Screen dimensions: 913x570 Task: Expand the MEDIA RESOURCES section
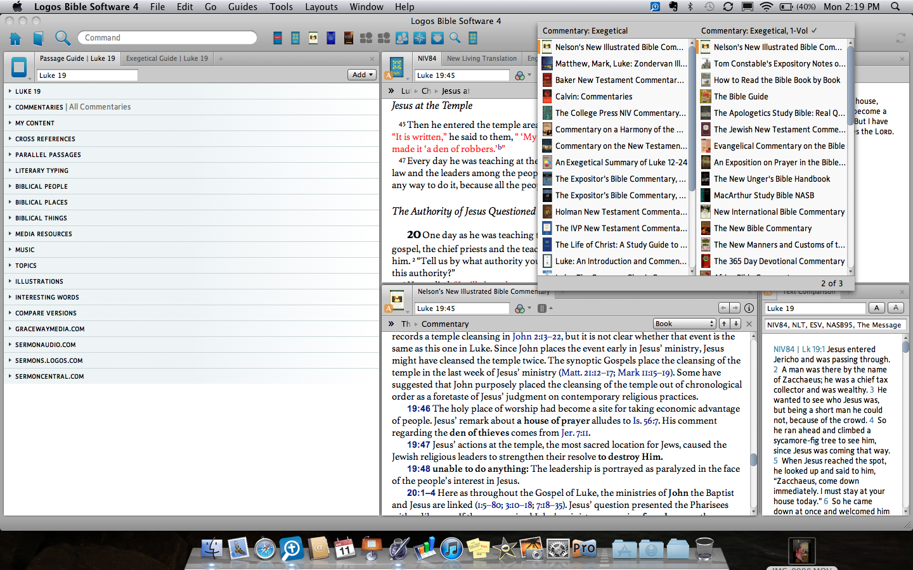click(10, 234)
